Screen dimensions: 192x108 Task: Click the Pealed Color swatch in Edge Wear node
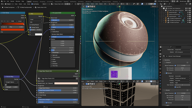pos(66,84)
